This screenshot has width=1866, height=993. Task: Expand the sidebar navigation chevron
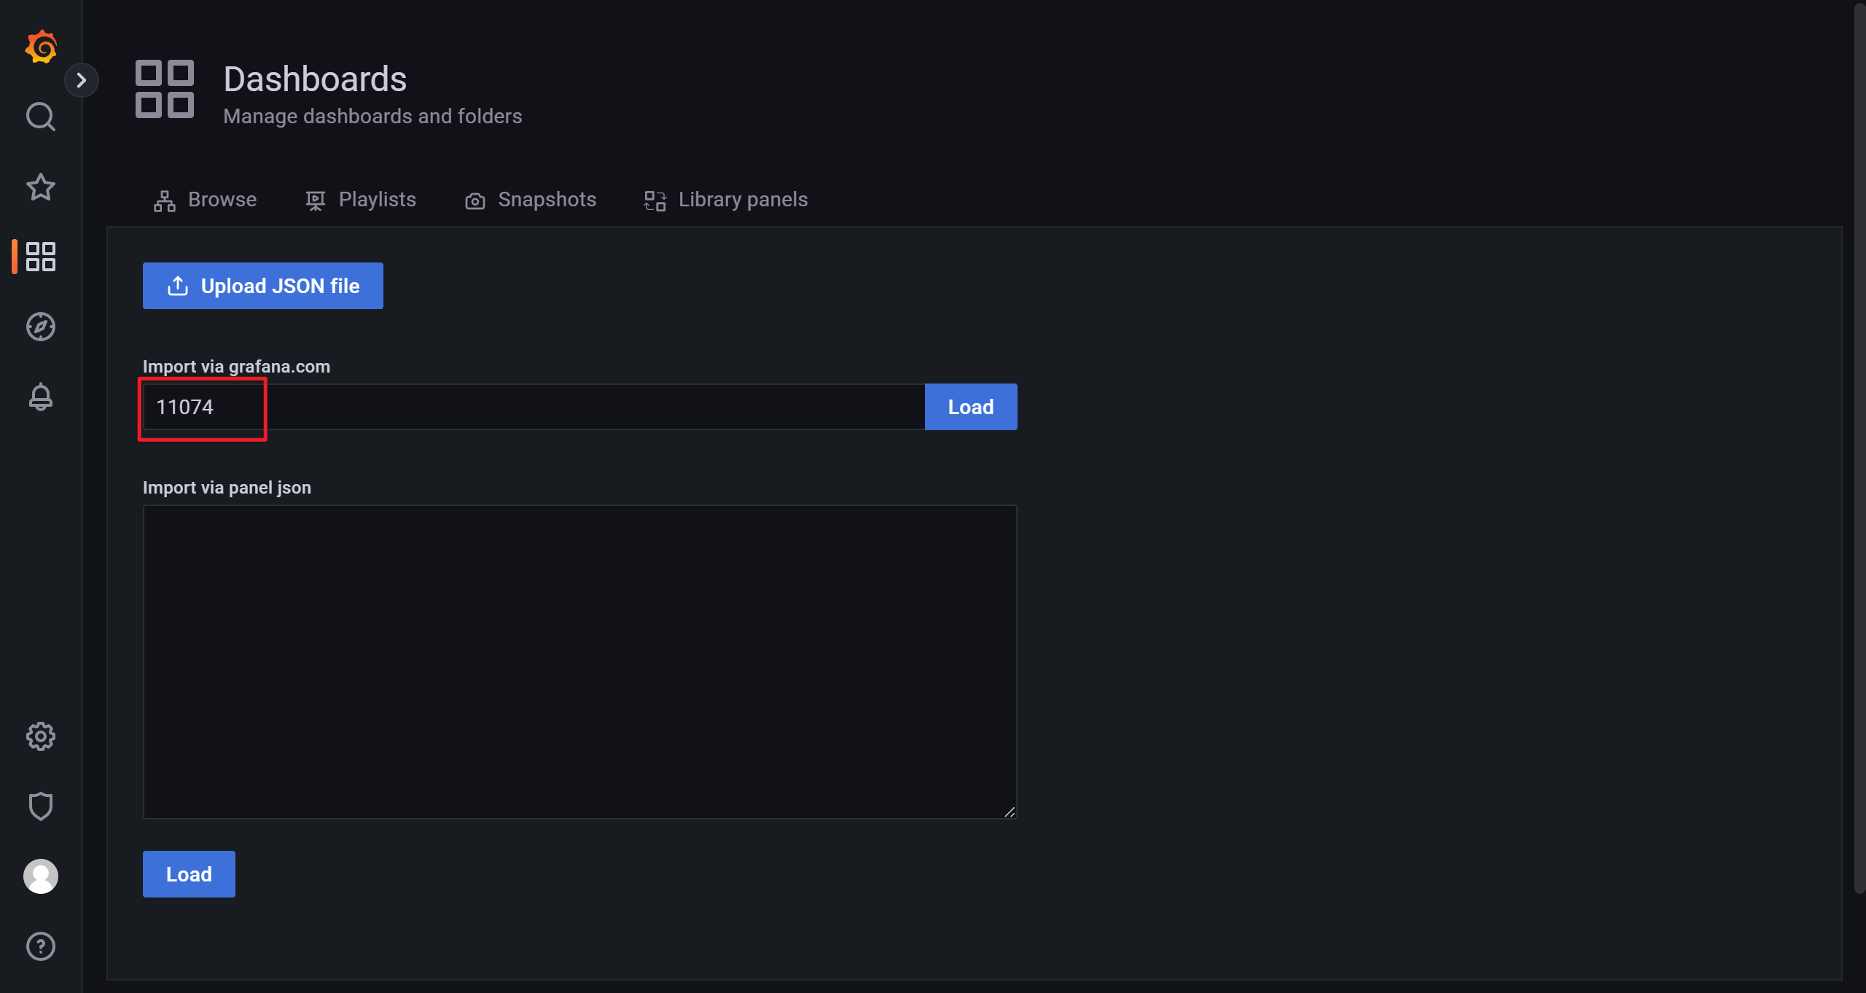click(82, 80)
